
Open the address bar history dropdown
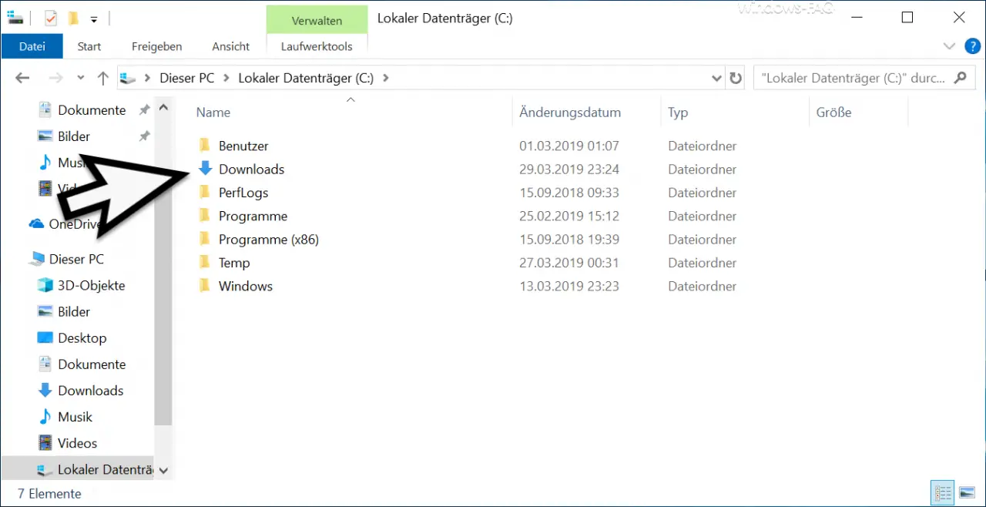(x=716, y=78)
